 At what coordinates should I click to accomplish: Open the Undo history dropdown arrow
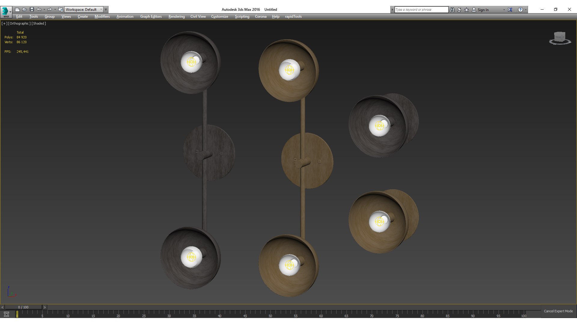tap(44, 10)
